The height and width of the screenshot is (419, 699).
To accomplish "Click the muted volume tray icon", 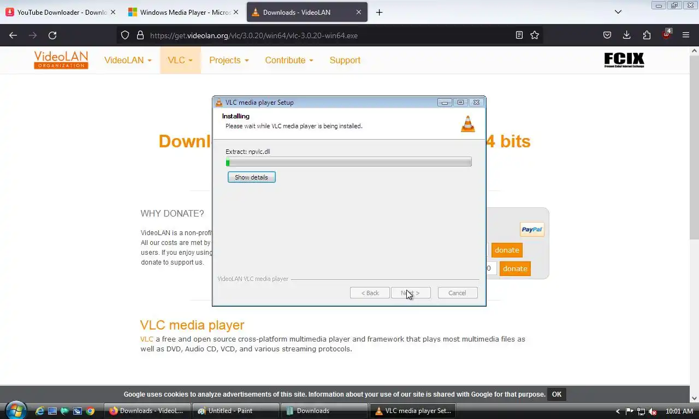I will [653, 411].
